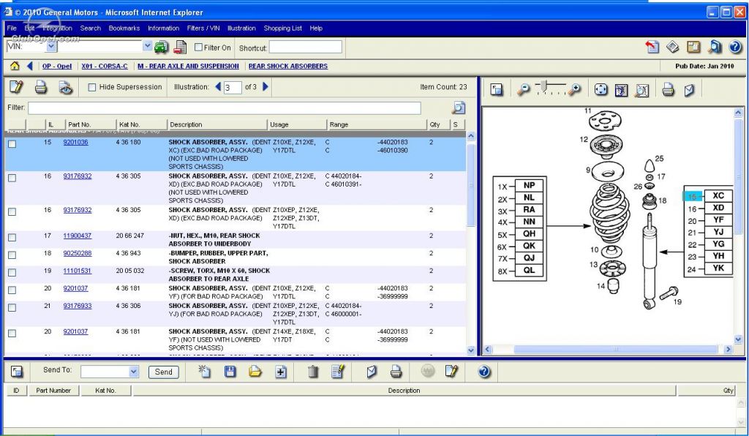Open the notes icon in parts list toolbar
Image resolution: width=749 pixels, height=436 pixels.
click(16, 87)
